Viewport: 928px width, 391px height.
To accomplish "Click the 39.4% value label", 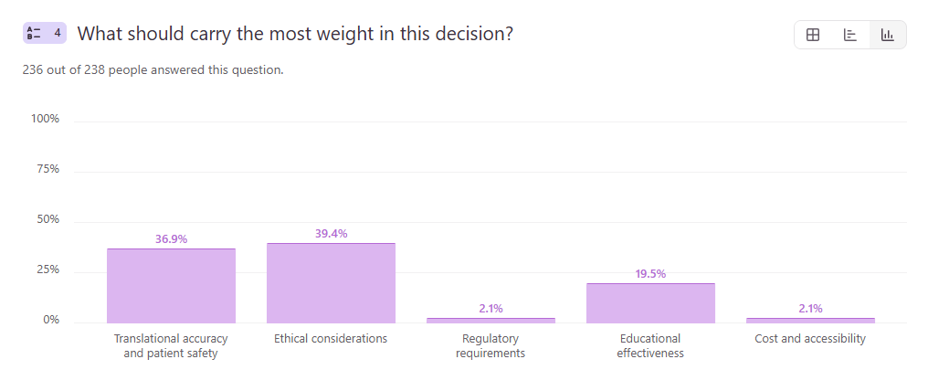I will [x=331, y=234].
